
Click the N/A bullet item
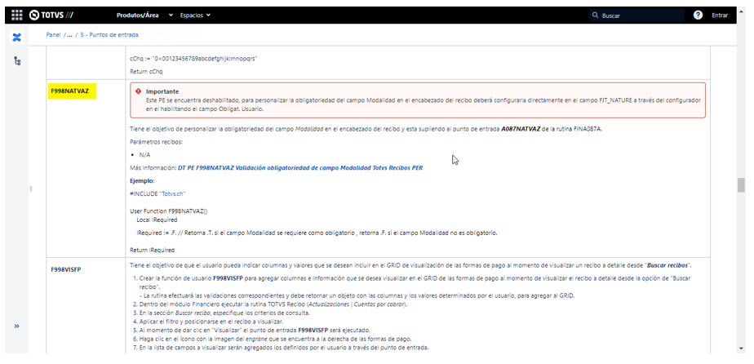[144, 155]
